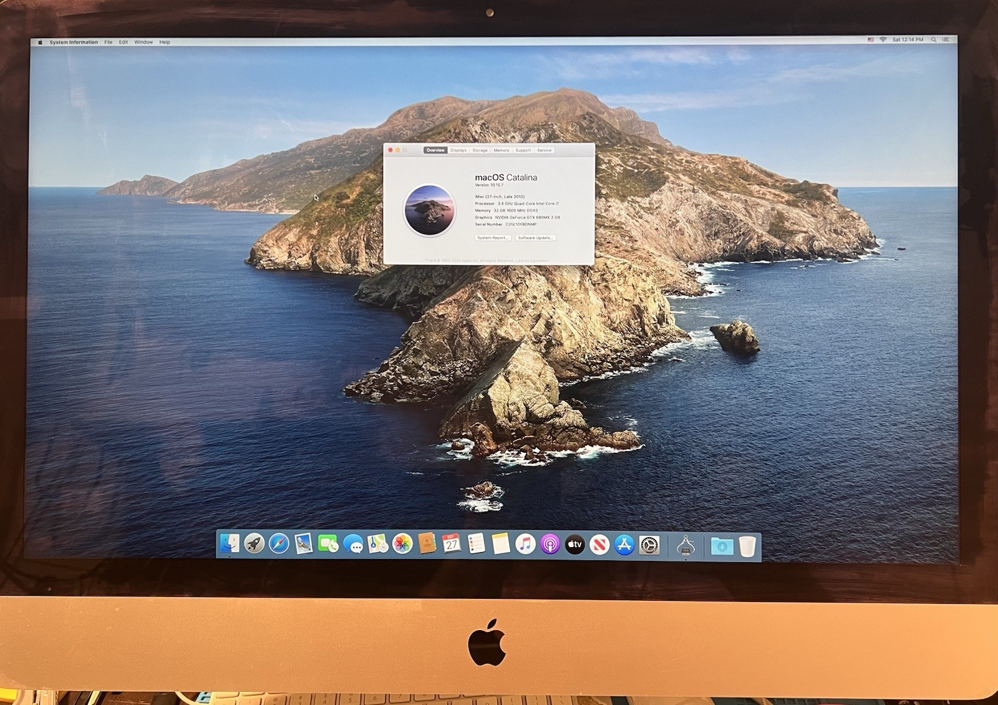Switch to the Support tab
Screen dimensions: 998x705
click(x=523, y=150)
